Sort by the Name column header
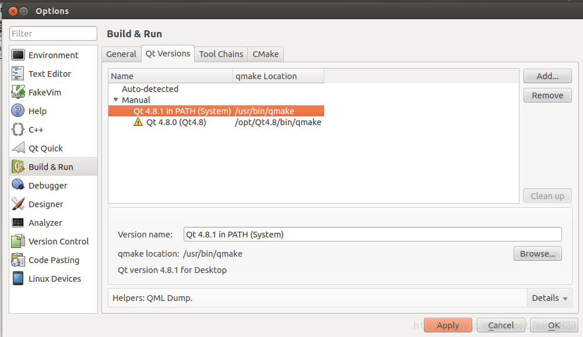583x337 pixels. 171,76
